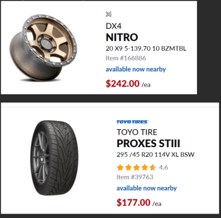
Task: Click the half-filled fifth rating star
Action: click(153, 167)
